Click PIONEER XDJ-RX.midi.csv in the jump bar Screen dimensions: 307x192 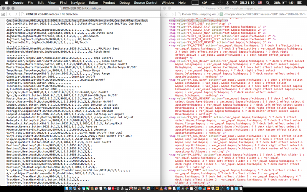33,13
